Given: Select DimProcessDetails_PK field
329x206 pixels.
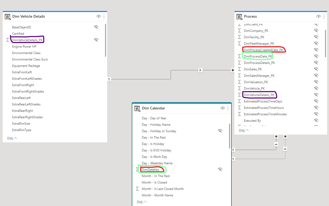Looking at the screenshot, I should tap(259, 63).
